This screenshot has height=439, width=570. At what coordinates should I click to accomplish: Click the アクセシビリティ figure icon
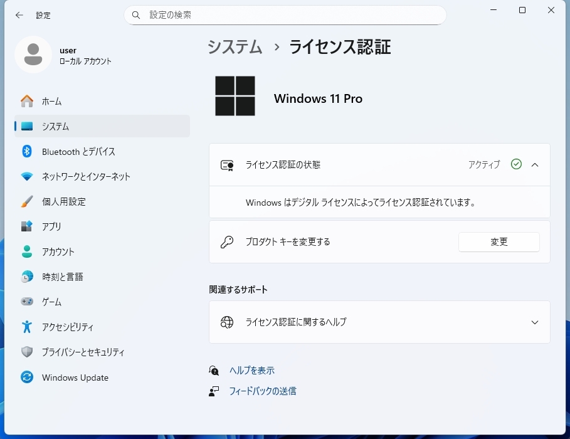pyautogui.click(x=27, y=327)
